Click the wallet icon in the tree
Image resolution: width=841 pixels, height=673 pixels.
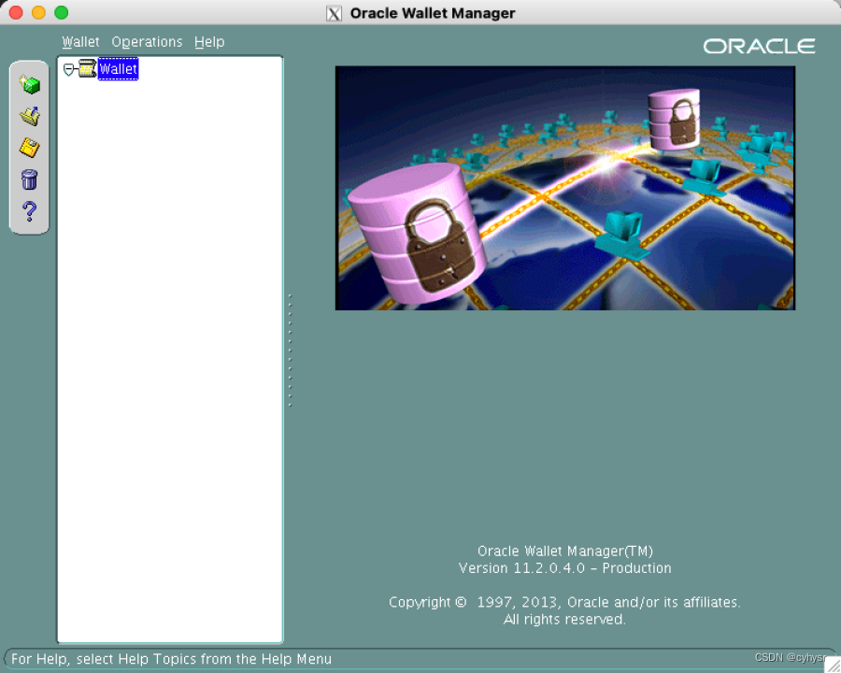88,68
